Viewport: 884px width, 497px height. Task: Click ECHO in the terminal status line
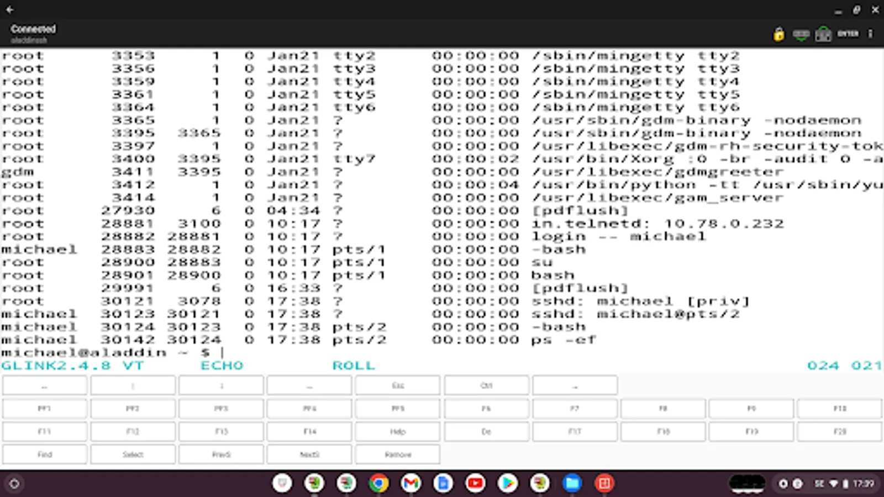coord(222,366)
